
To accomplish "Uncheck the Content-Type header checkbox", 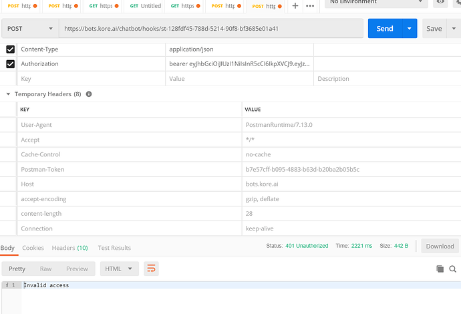I will coord(10,49).
